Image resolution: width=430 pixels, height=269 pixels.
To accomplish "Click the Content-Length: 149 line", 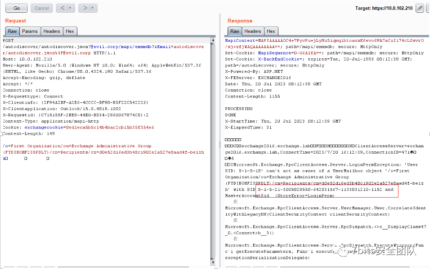I will (29, 134).
